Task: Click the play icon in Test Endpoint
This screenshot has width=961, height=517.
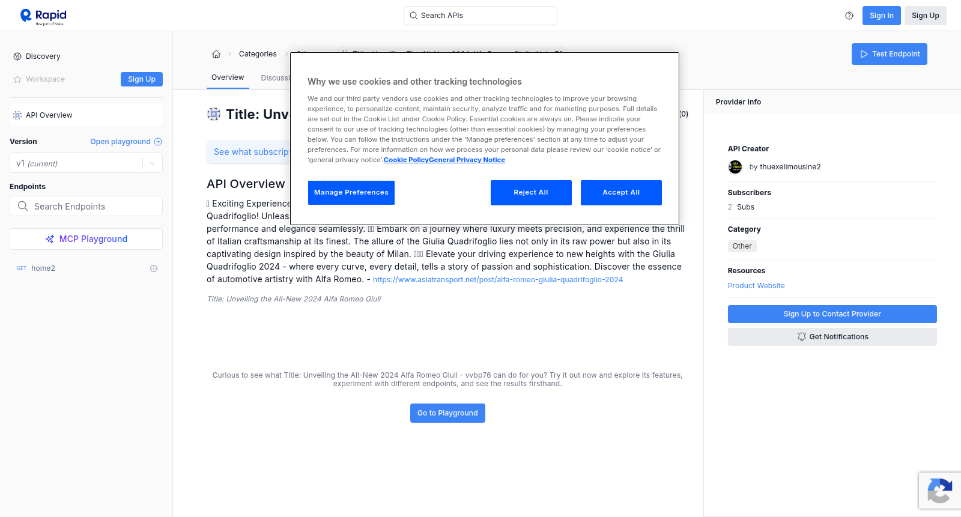Action: [864, 54]
